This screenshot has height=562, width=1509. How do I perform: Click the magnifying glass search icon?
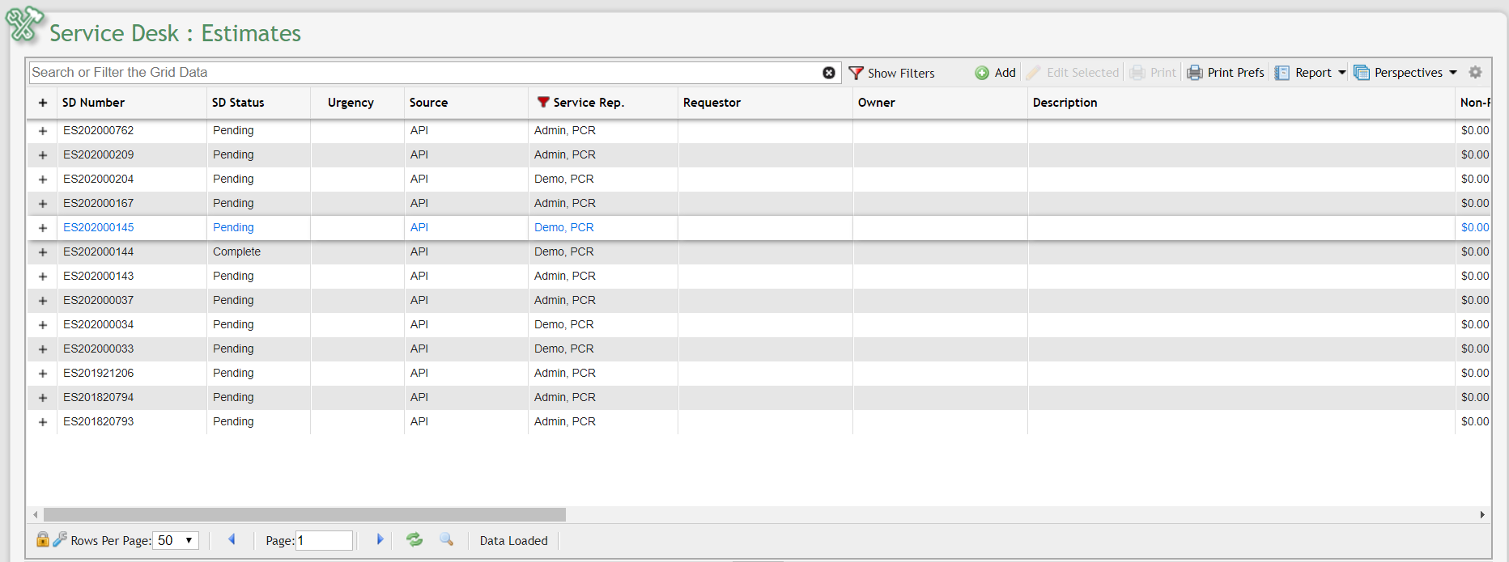tap(446, 539)
